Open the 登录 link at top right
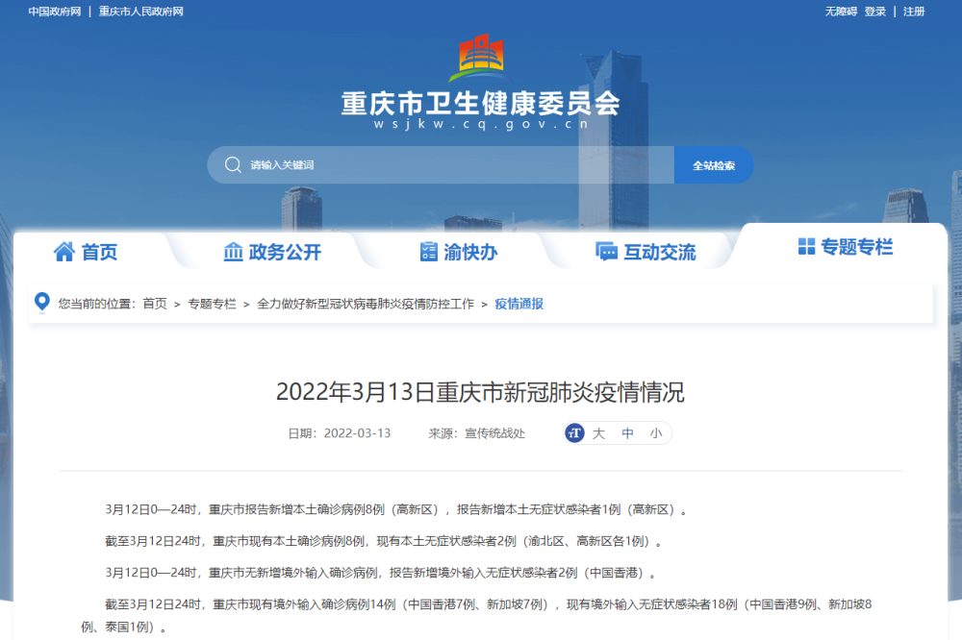This screenshot has height=640, width=962. (x=874, y=12)
